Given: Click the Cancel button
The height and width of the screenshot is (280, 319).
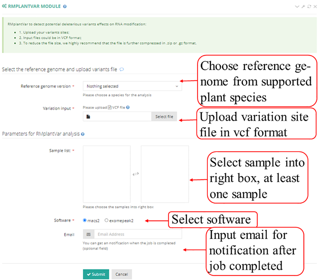Looking at the screenshot, I should click(122, 274).
